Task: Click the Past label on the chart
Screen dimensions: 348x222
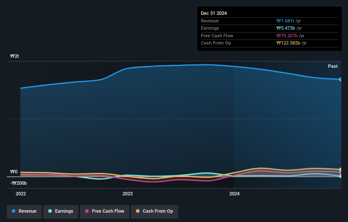Action: 333,67
